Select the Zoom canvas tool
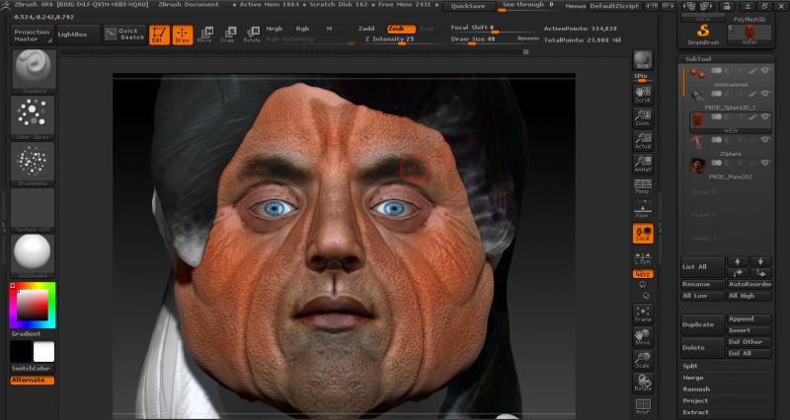The width and height of the screenshot is (790, 420). 643,117
